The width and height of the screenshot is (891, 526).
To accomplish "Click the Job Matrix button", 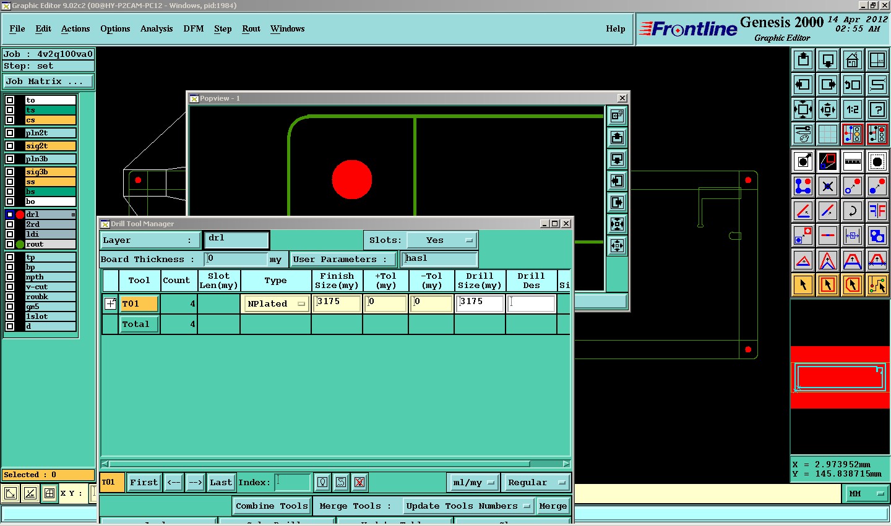I will [x=48, y=82].
